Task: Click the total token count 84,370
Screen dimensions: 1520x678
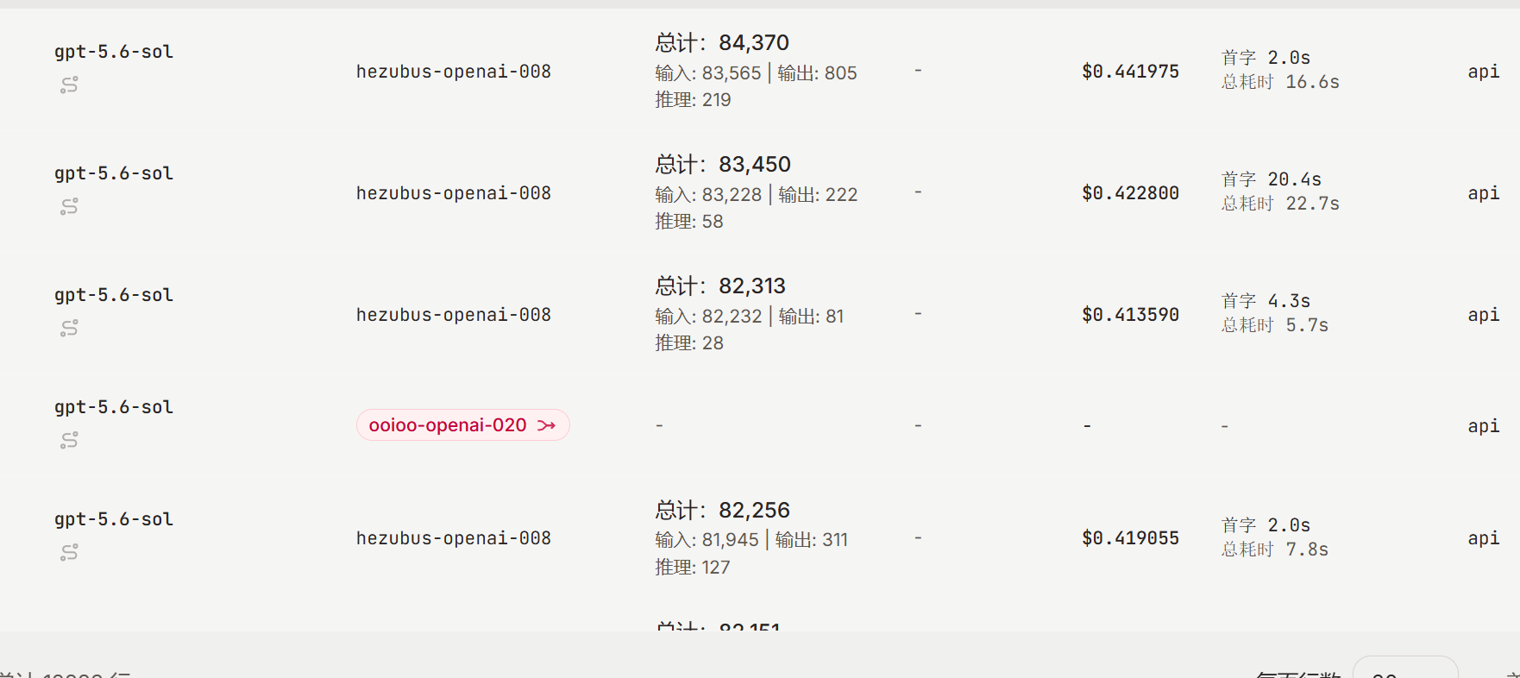Action: point(754,42)
